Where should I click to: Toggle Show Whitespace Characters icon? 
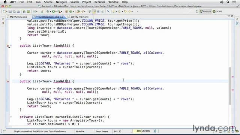point(102,12)
